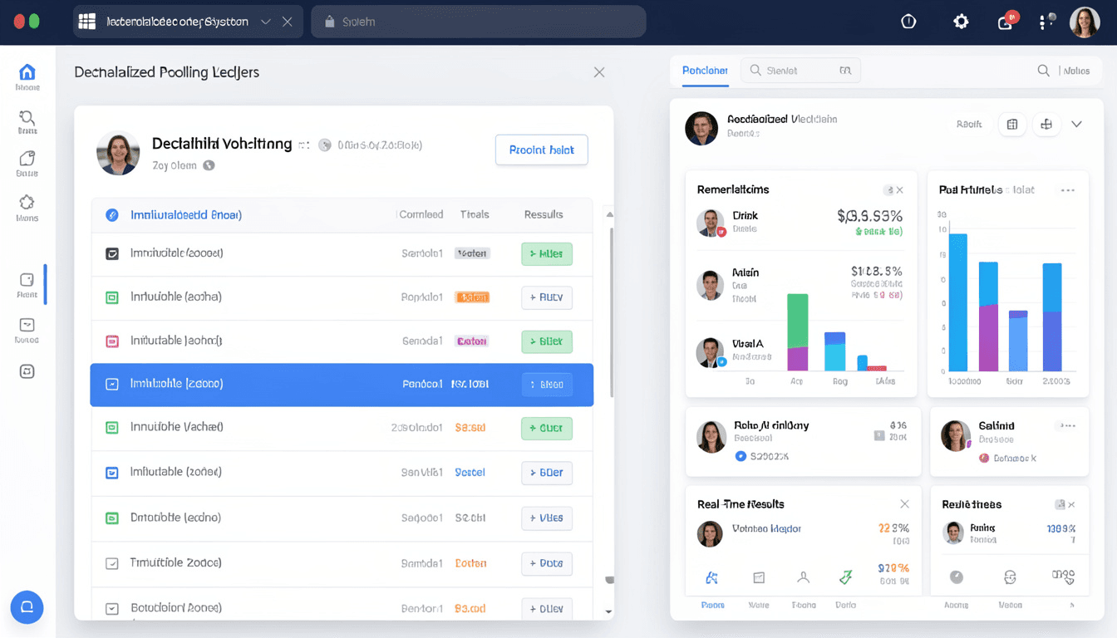Screen dimensions: 1117x638
Task: Check the header select-all blue checkbox
Action: click(112, 215)
